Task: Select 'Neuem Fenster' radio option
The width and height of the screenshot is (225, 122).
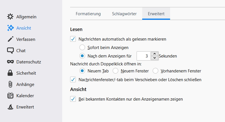Action: 115,71
